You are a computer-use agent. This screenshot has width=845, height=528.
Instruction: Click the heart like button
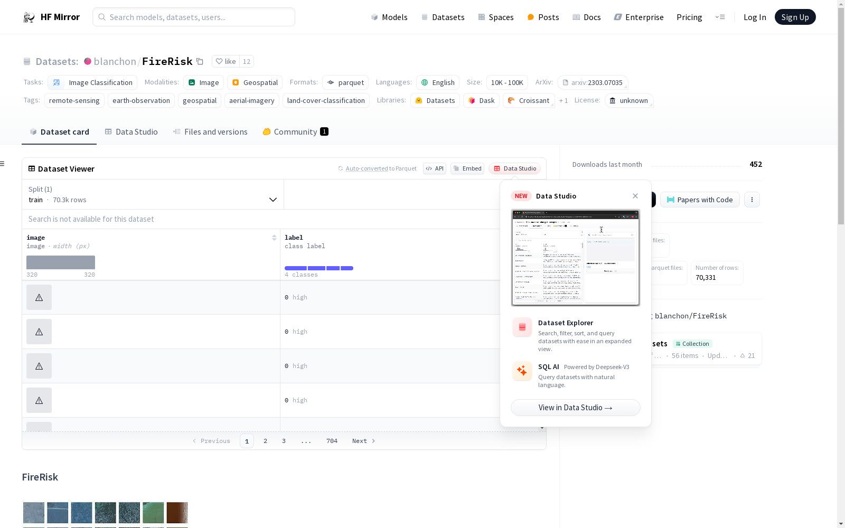click(226, 61)
